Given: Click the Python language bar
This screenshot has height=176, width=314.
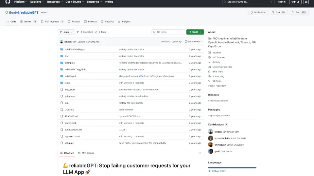Looking at the screenshot, I should [x=232, y=168].
